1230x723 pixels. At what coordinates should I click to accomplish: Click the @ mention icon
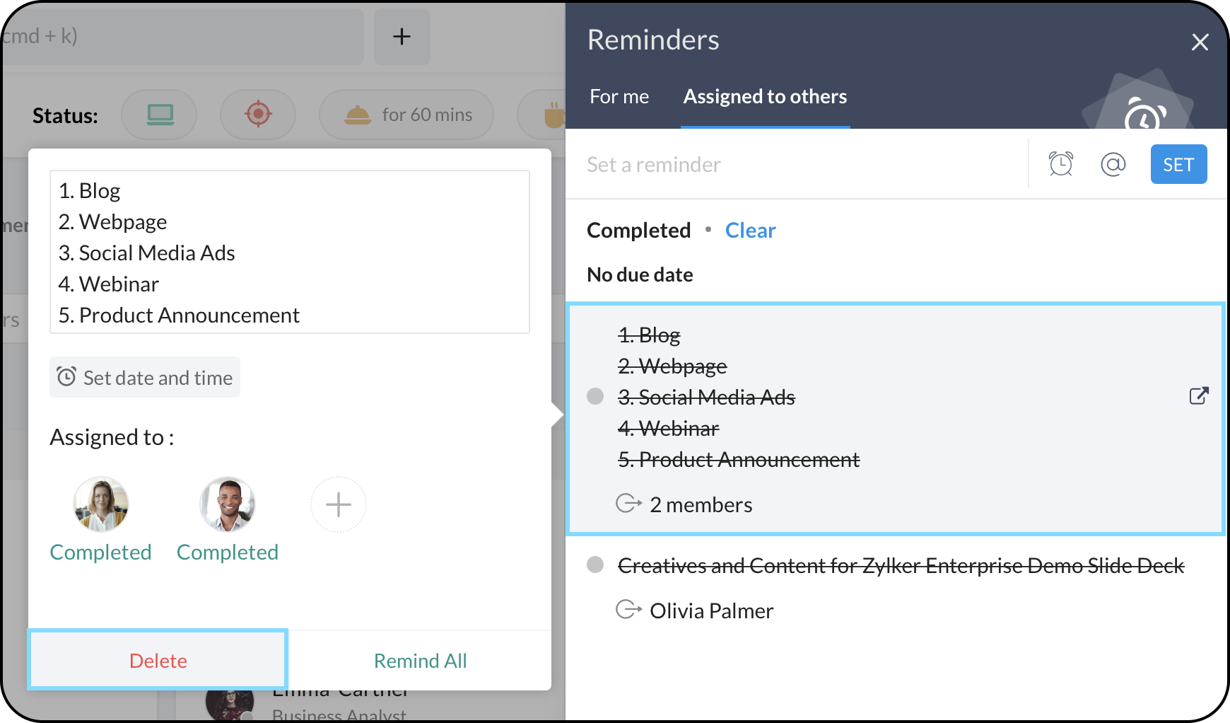pos(1113,164)
